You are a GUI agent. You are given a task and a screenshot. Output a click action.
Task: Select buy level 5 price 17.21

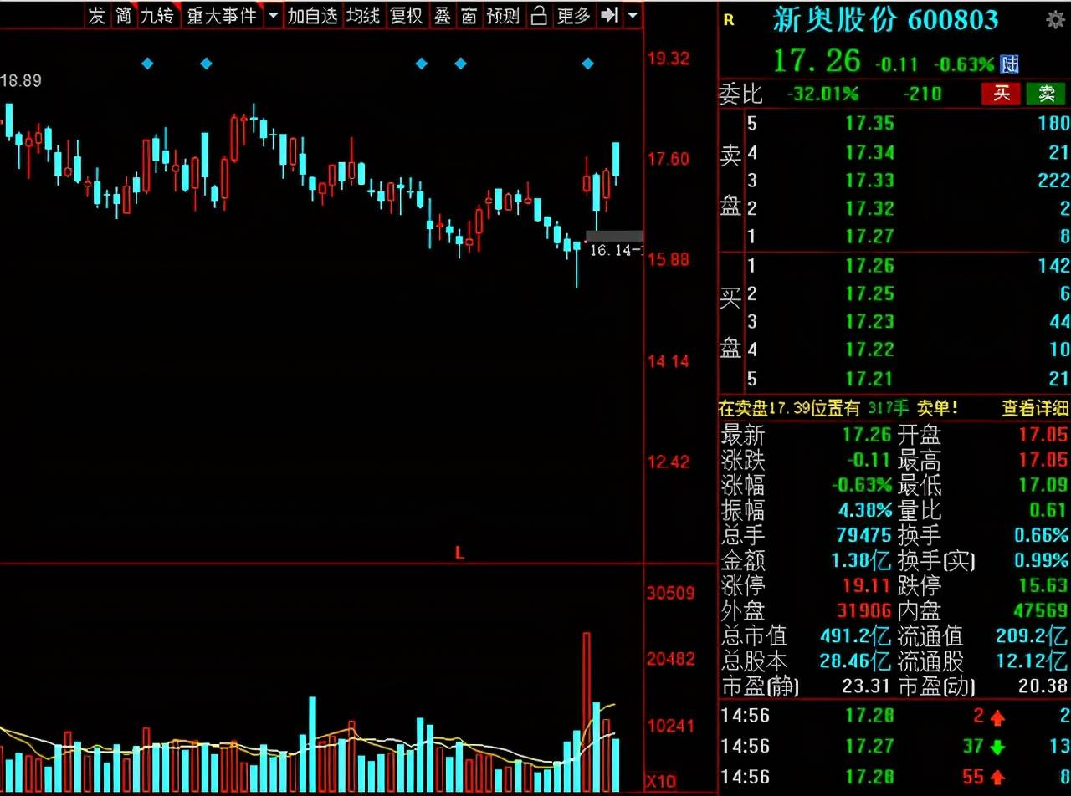869,379
